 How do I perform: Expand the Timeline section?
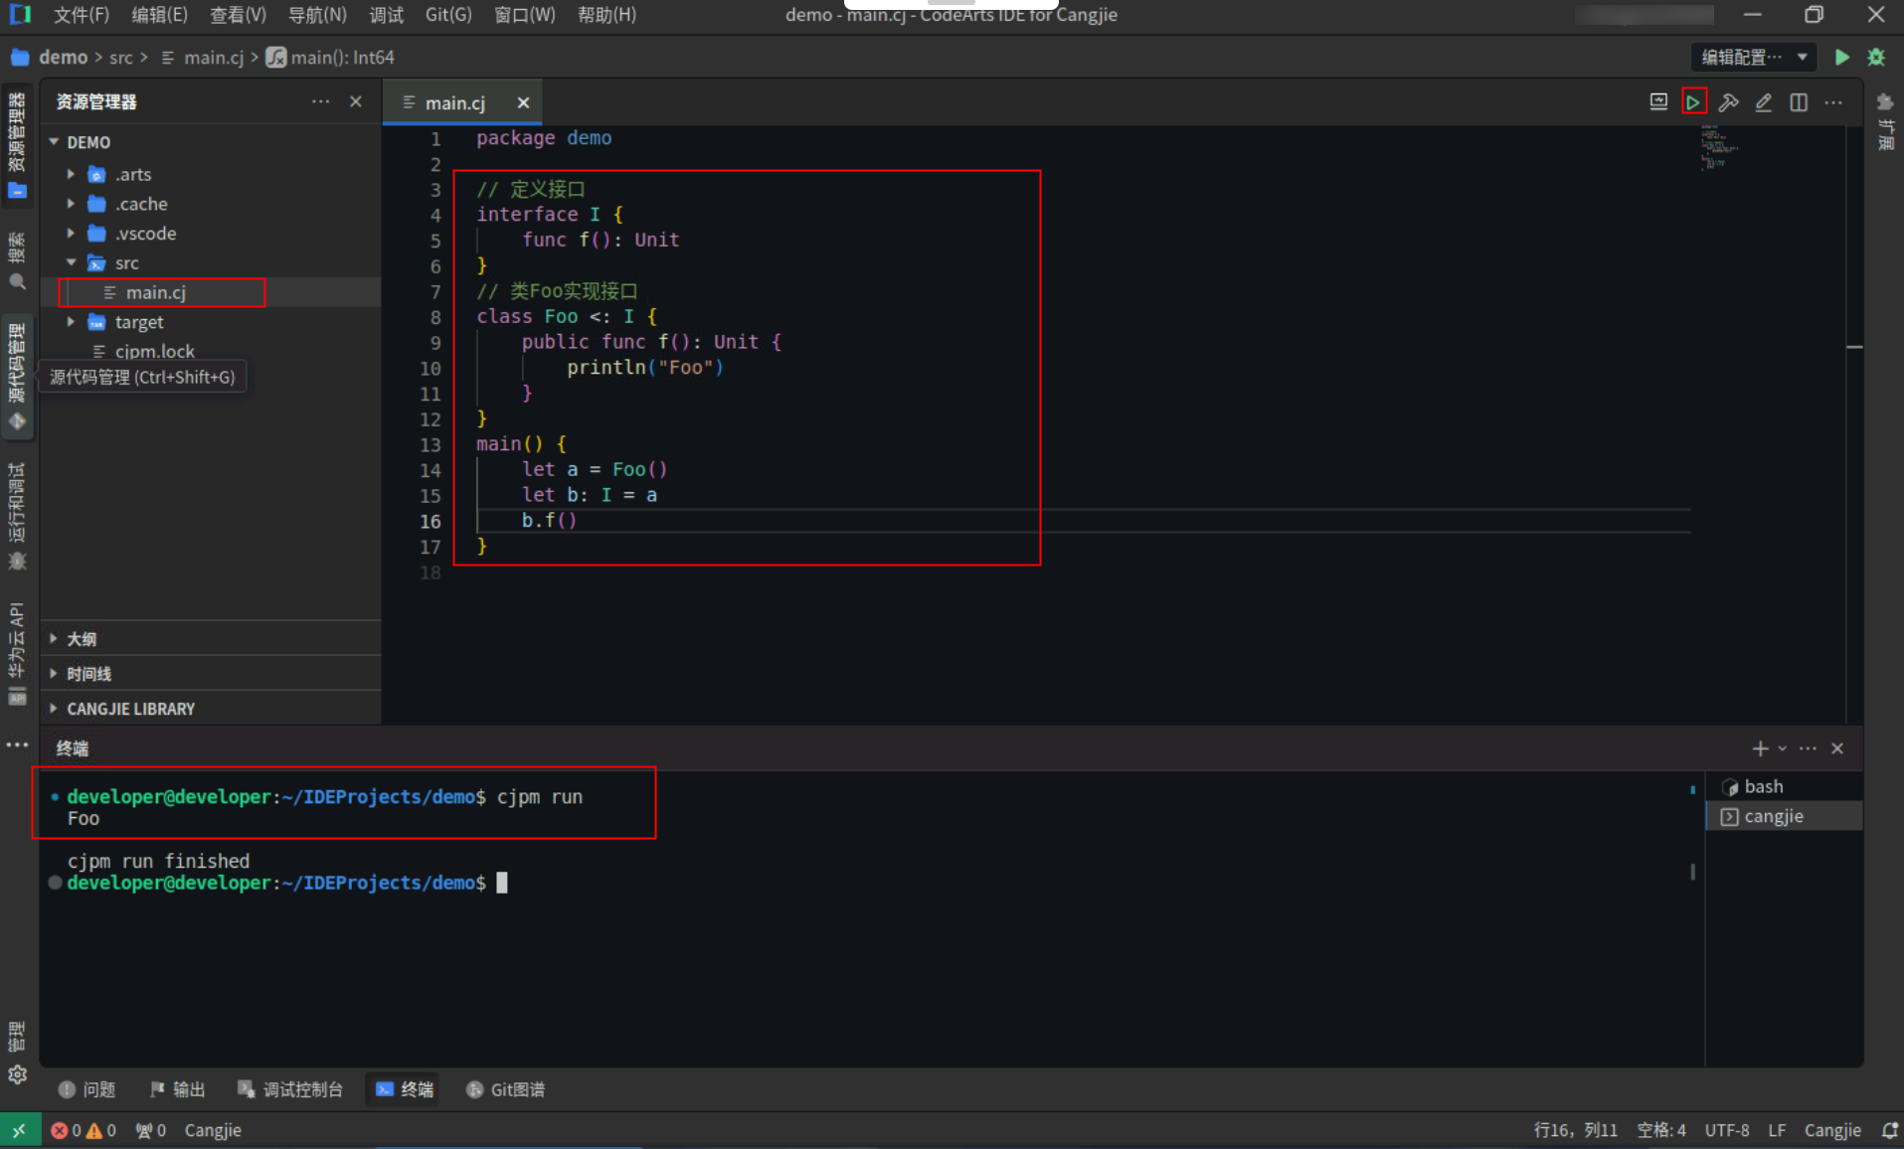click(211, 674)
